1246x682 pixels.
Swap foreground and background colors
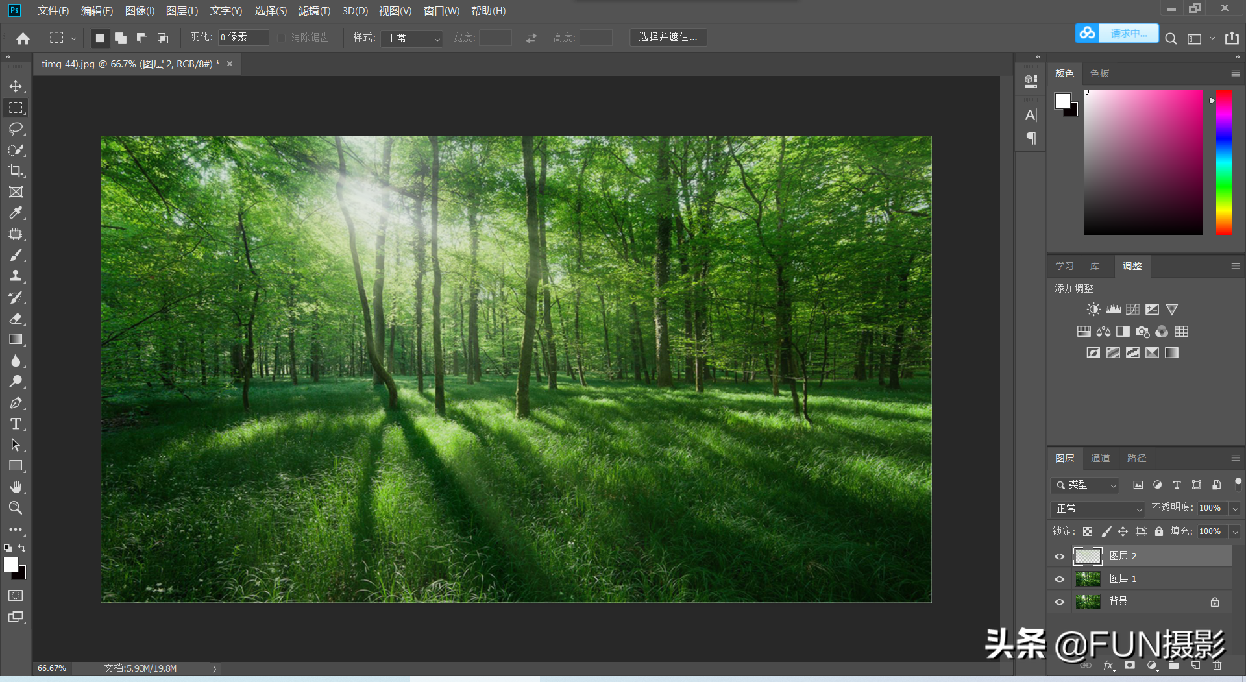tap(21, 548)
